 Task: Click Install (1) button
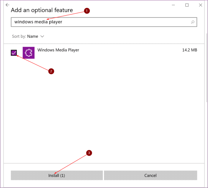click(x=57, y=176)
